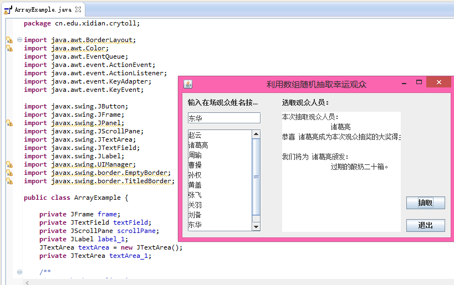This screenshot has height=285, width=454.
Task: Click the public class ArrayExample line
Action: tap(76, 198)
